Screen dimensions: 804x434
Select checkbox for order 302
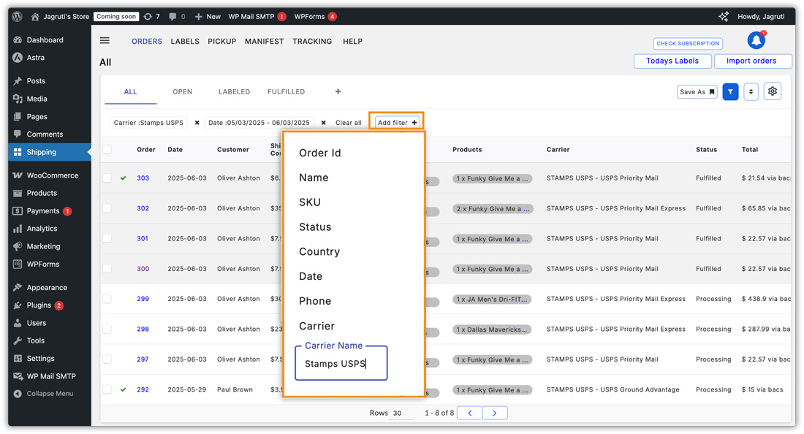[x=107, y=208]
